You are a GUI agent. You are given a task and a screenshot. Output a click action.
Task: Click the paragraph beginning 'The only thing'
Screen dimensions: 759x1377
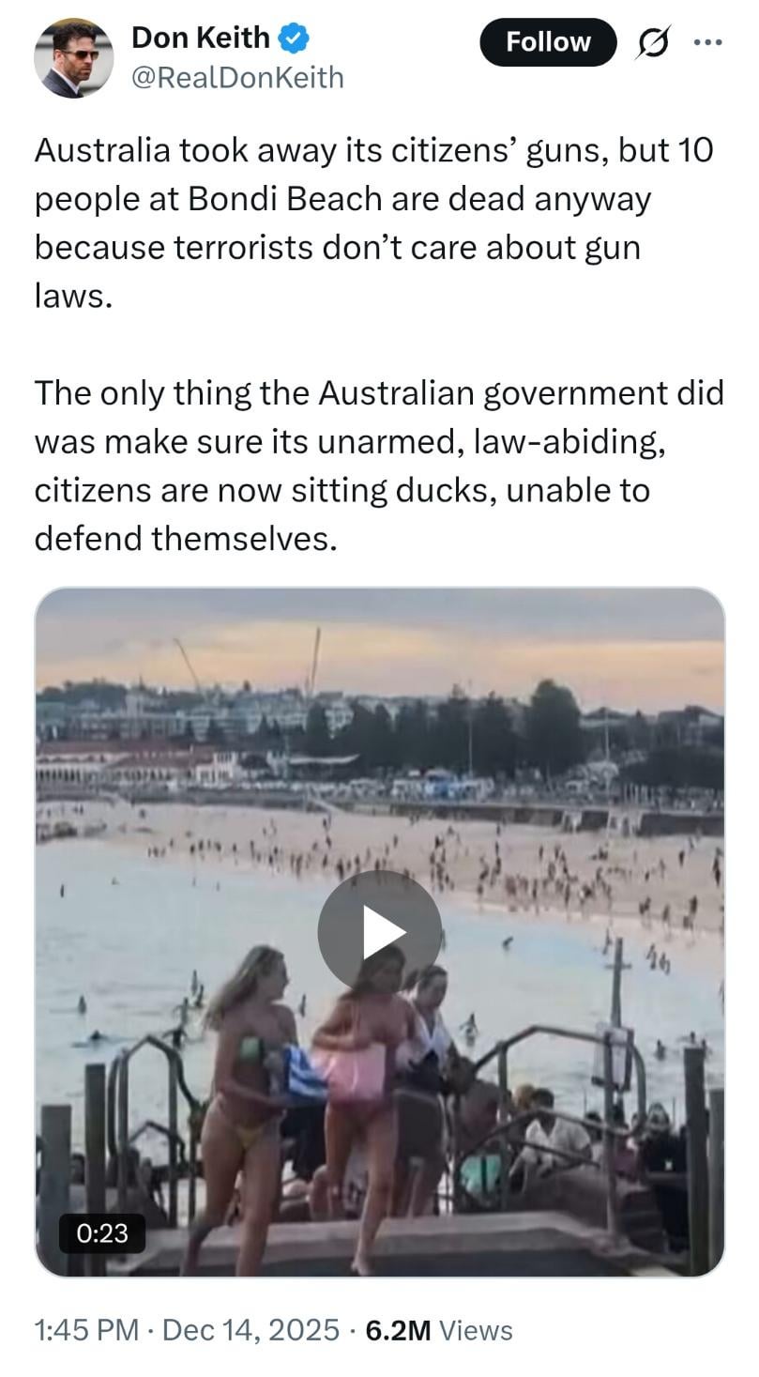coord(379,466)
